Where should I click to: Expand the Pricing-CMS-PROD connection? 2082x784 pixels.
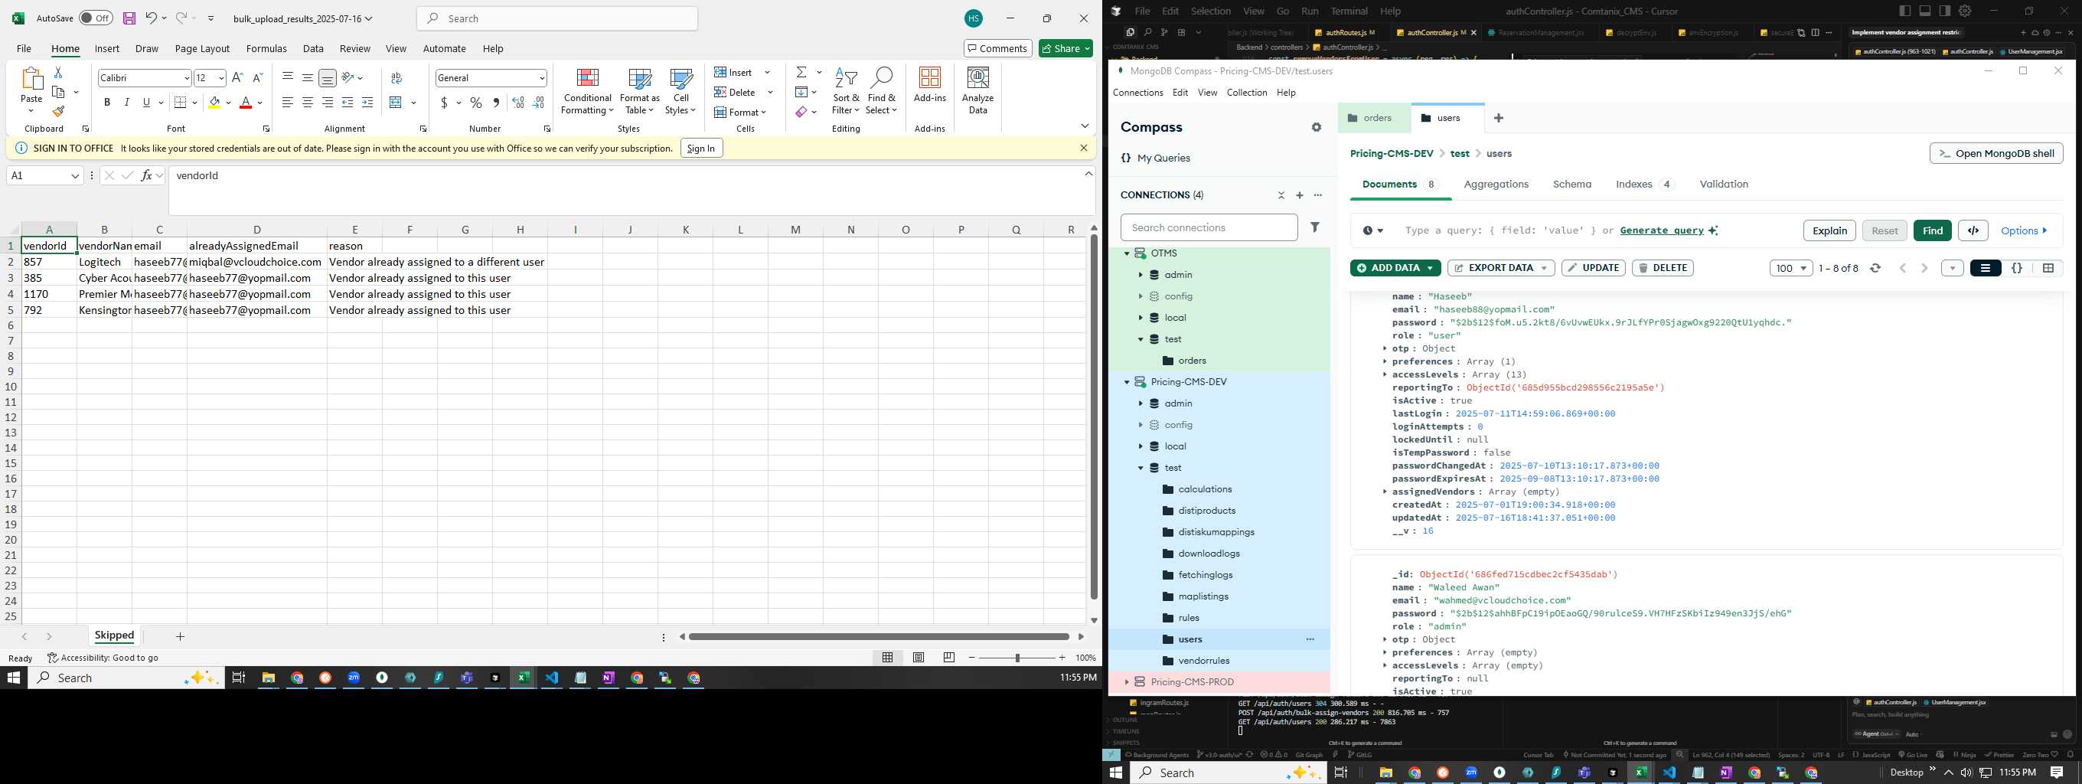click(x=1127, y=682)
